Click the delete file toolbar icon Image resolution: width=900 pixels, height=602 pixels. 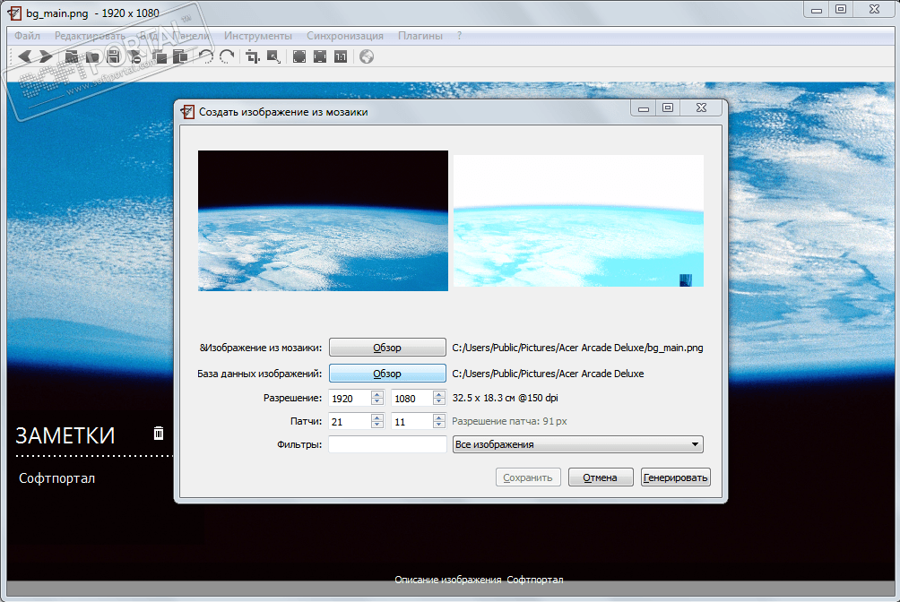click(x=135, y=56)
